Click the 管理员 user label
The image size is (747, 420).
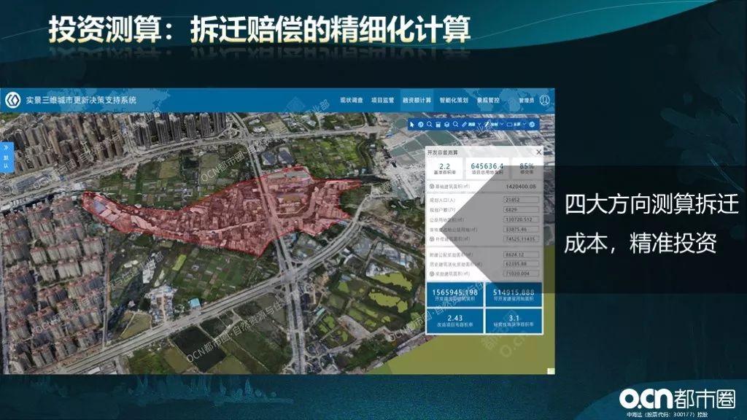(x=527, y=100)
